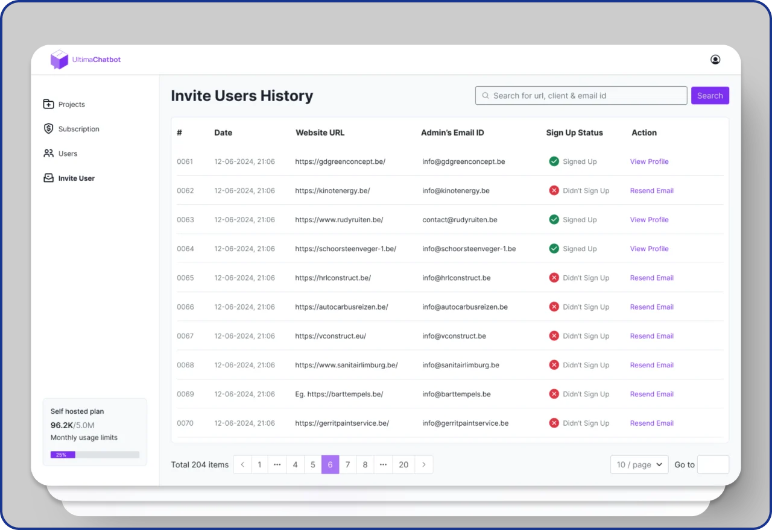Viewport: 772px width, 530px height.
Task: Resend Email to info@sanitairlimburg.be
Action: tap(651, 365)
